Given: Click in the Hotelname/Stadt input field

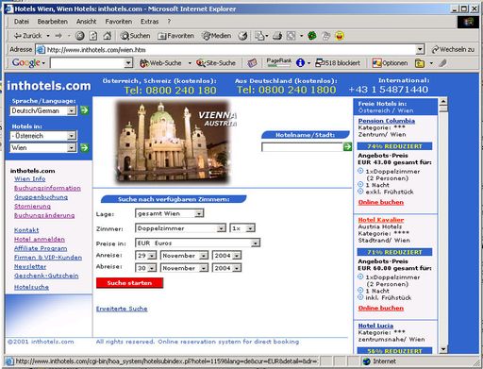Looking at the screenshot, I should 302,147.
